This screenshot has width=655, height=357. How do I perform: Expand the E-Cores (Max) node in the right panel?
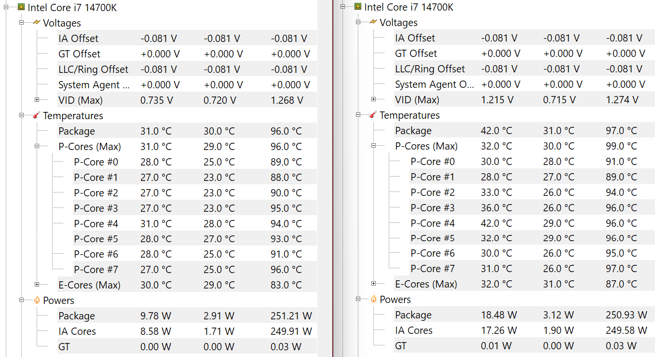coord(373,284)
